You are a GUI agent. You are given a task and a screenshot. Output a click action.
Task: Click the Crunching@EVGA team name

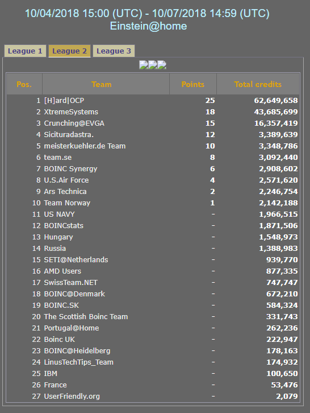(74, 123)
